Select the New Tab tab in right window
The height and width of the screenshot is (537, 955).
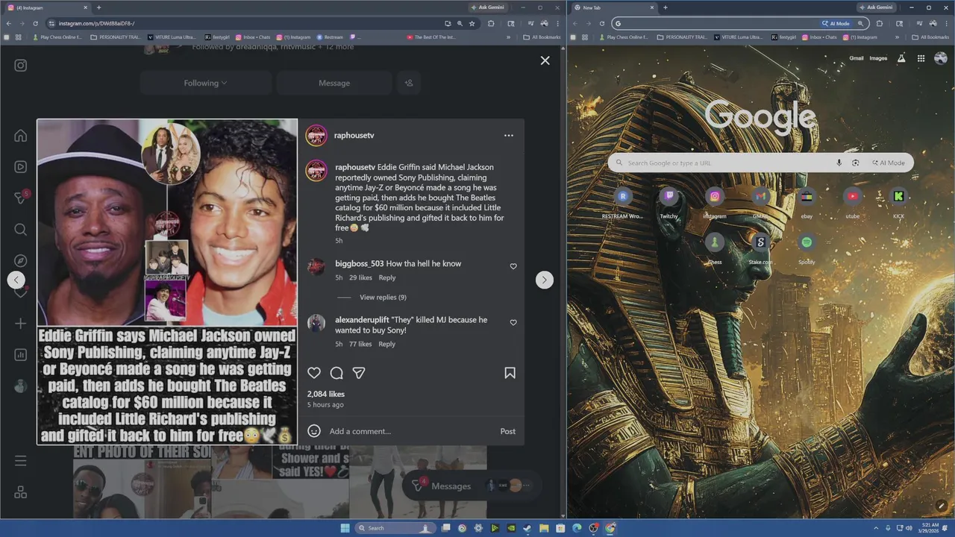[612, 7]
